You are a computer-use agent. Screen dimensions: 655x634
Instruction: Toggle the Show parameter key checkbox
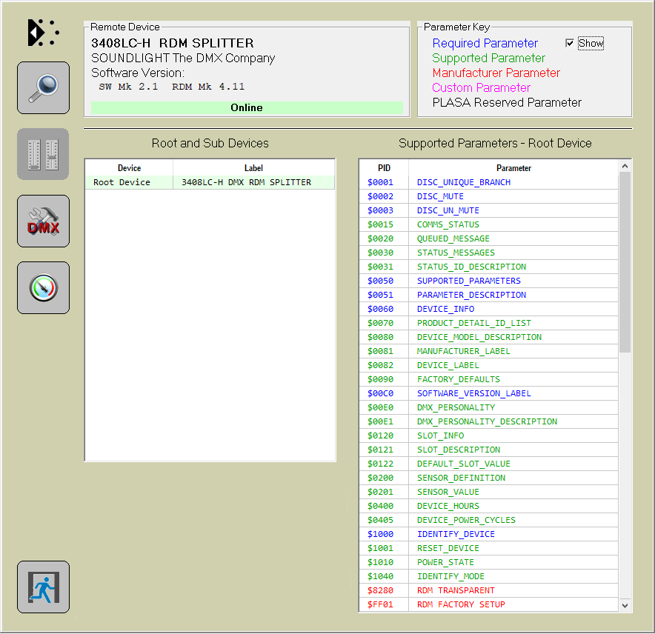coord(569,43)
